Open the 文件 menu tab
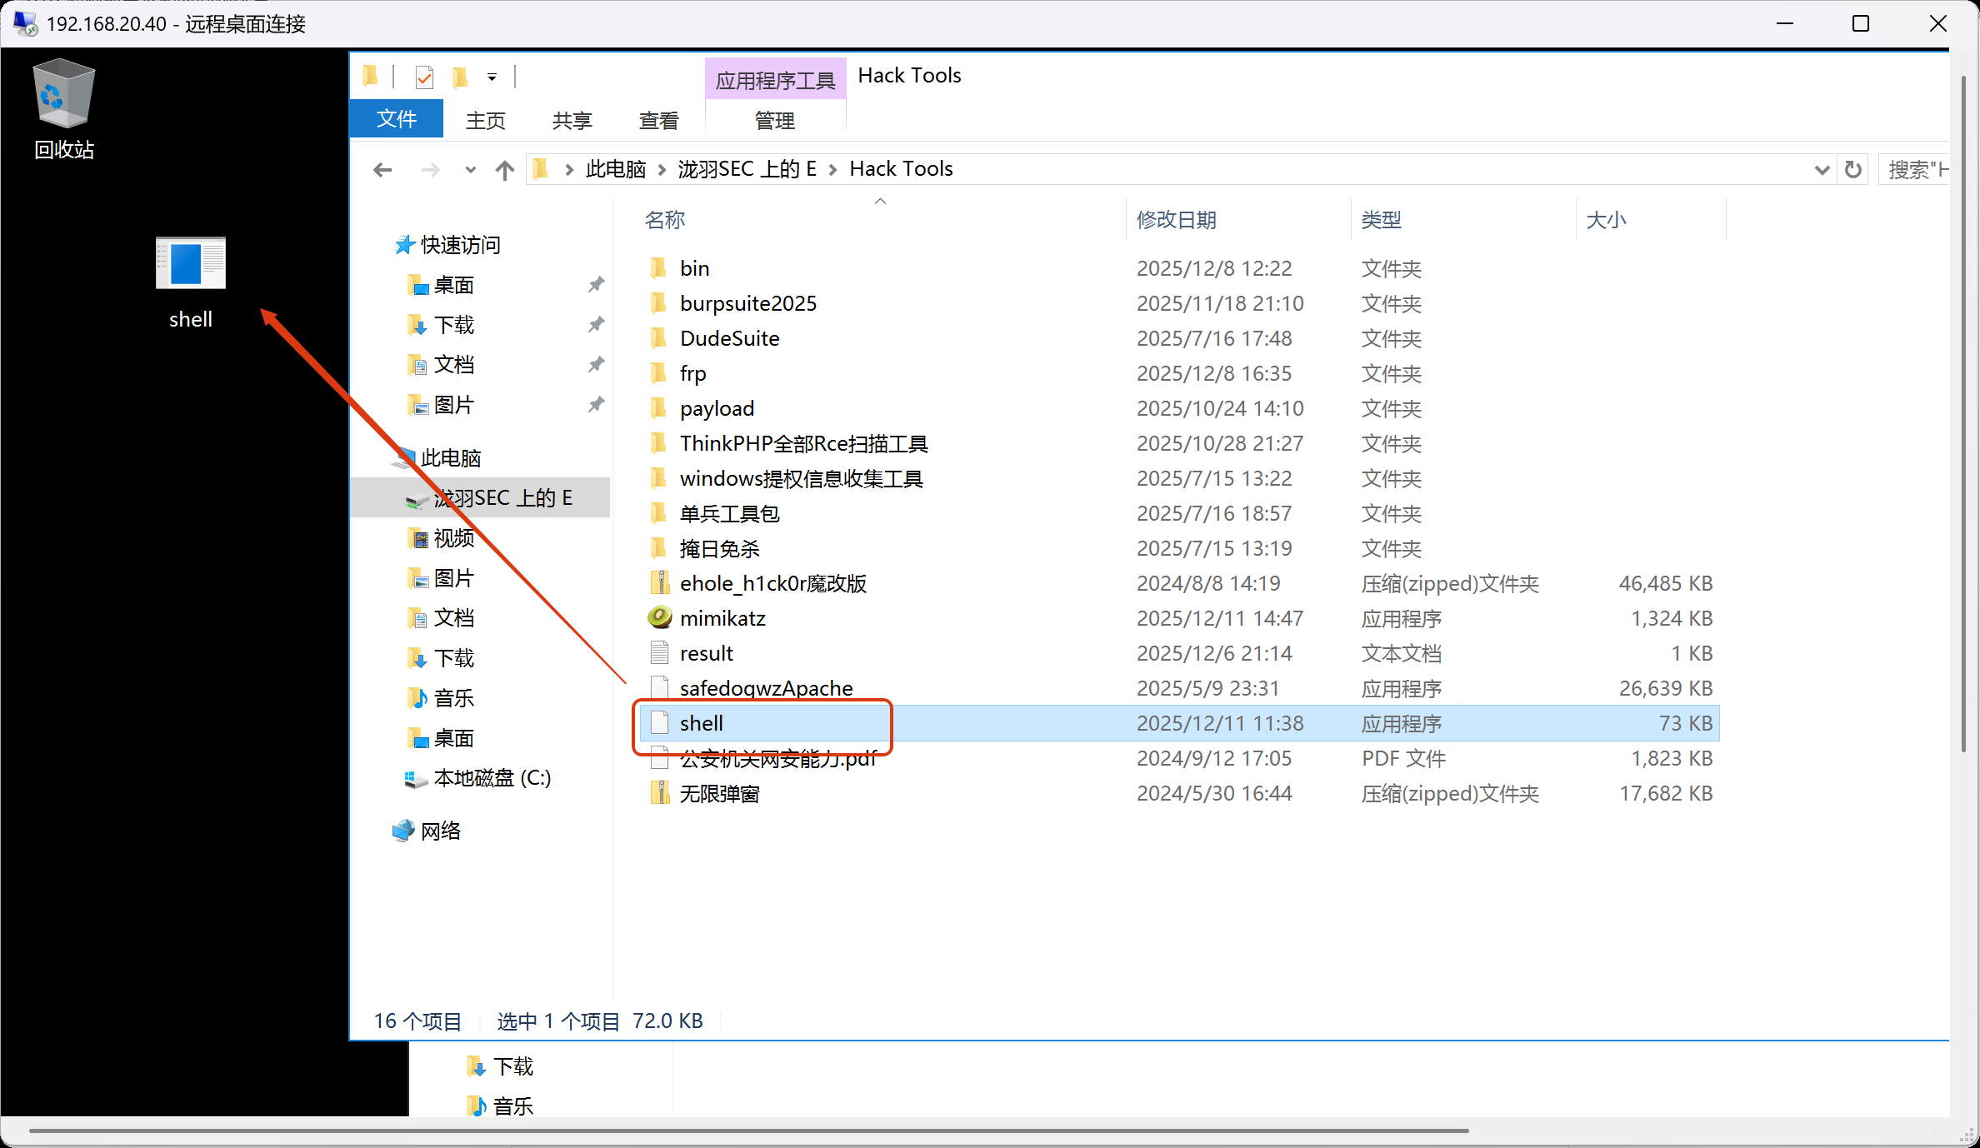Image resolution: width=1980 pixels, height=1148 pixels. coord(397,119)
